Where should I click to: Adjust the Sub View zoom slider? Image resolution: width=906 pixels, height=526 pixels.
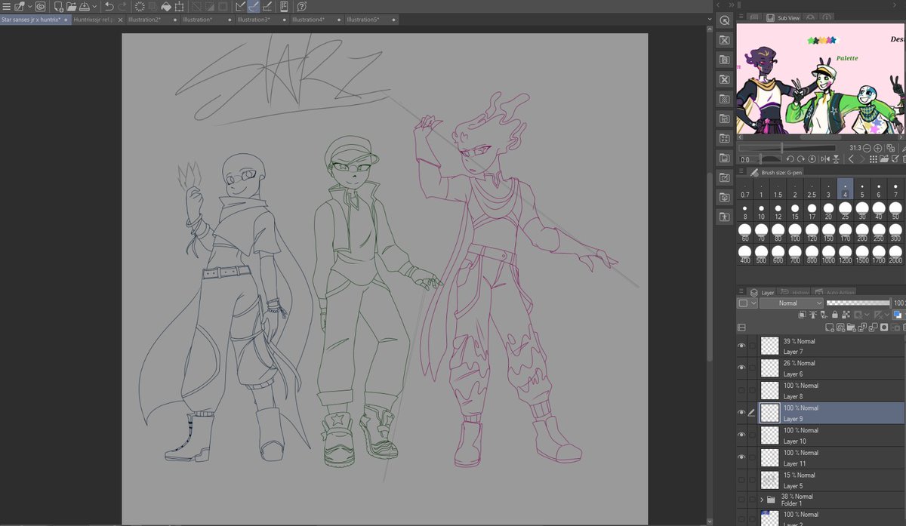pyautogui.click(x=787, y=148)
